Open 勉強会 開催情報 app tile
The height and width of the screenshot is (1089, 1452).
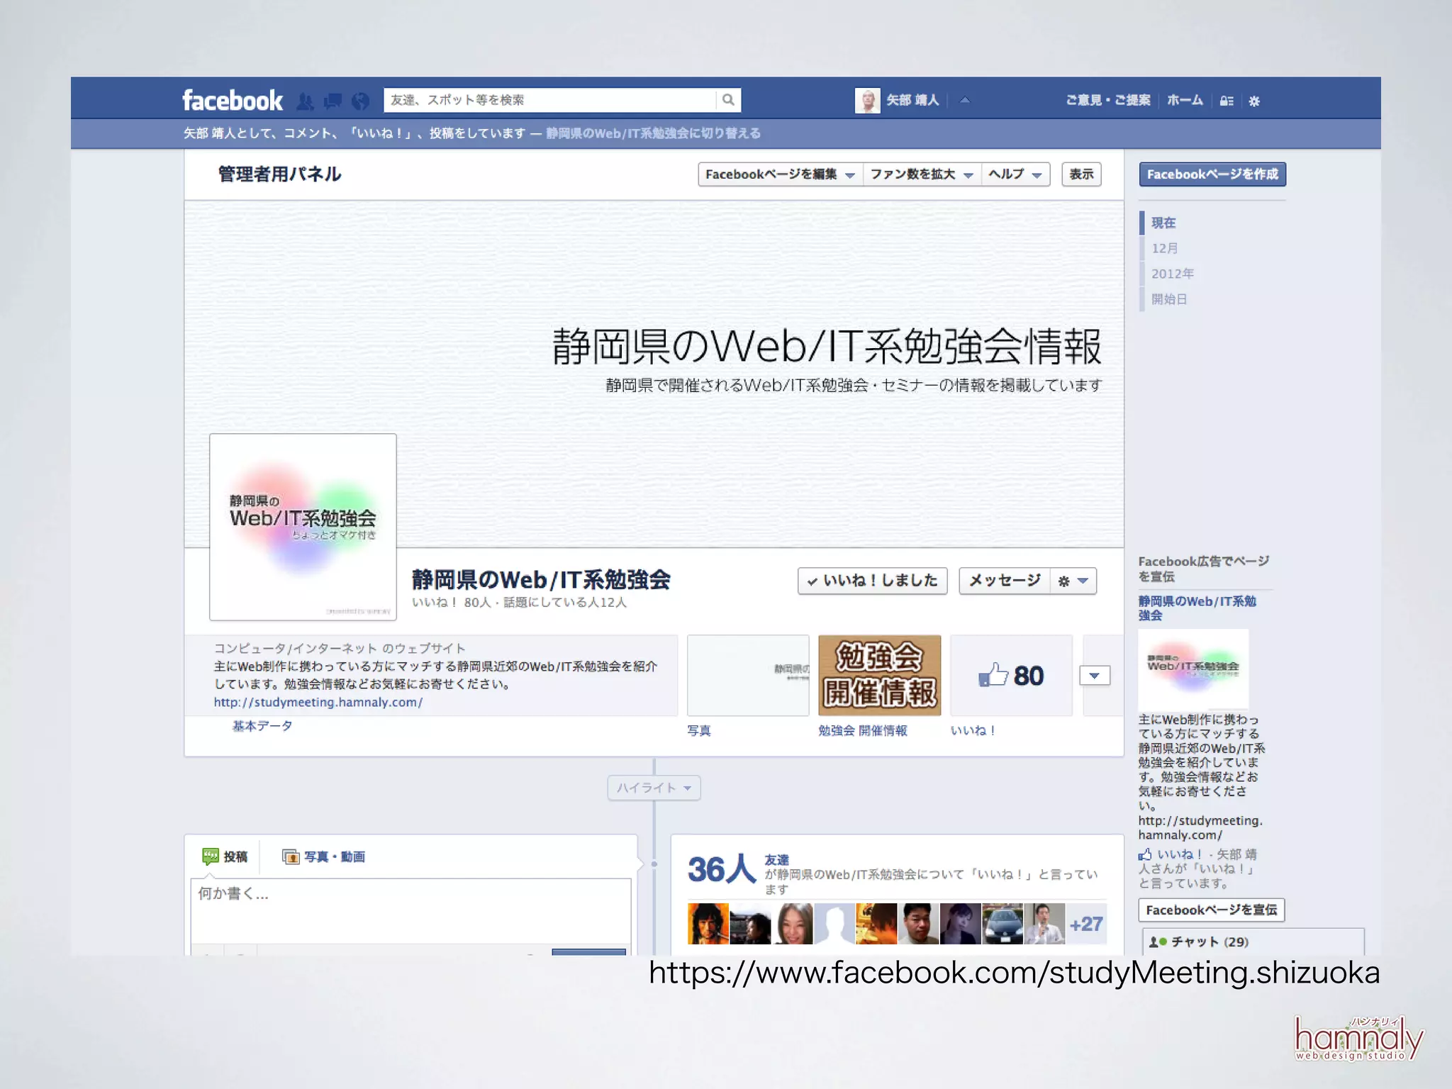tap(880, 676)
